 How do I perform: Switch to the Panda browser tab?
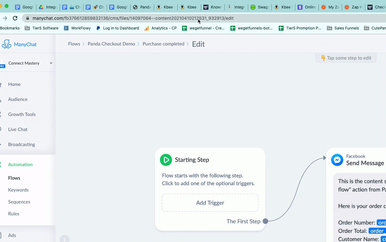(142, 7)
